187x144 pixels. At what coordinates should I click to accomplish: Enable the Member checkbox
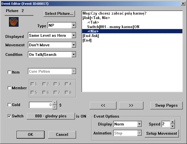[x=9, y=88]
